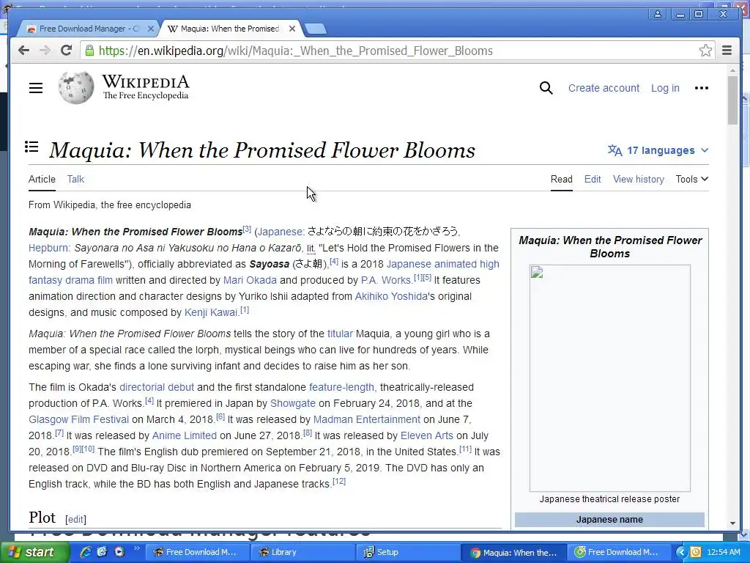Viewport: 750px width, 563px height.
Task: Click the Hepburn link
Action: 48,248
